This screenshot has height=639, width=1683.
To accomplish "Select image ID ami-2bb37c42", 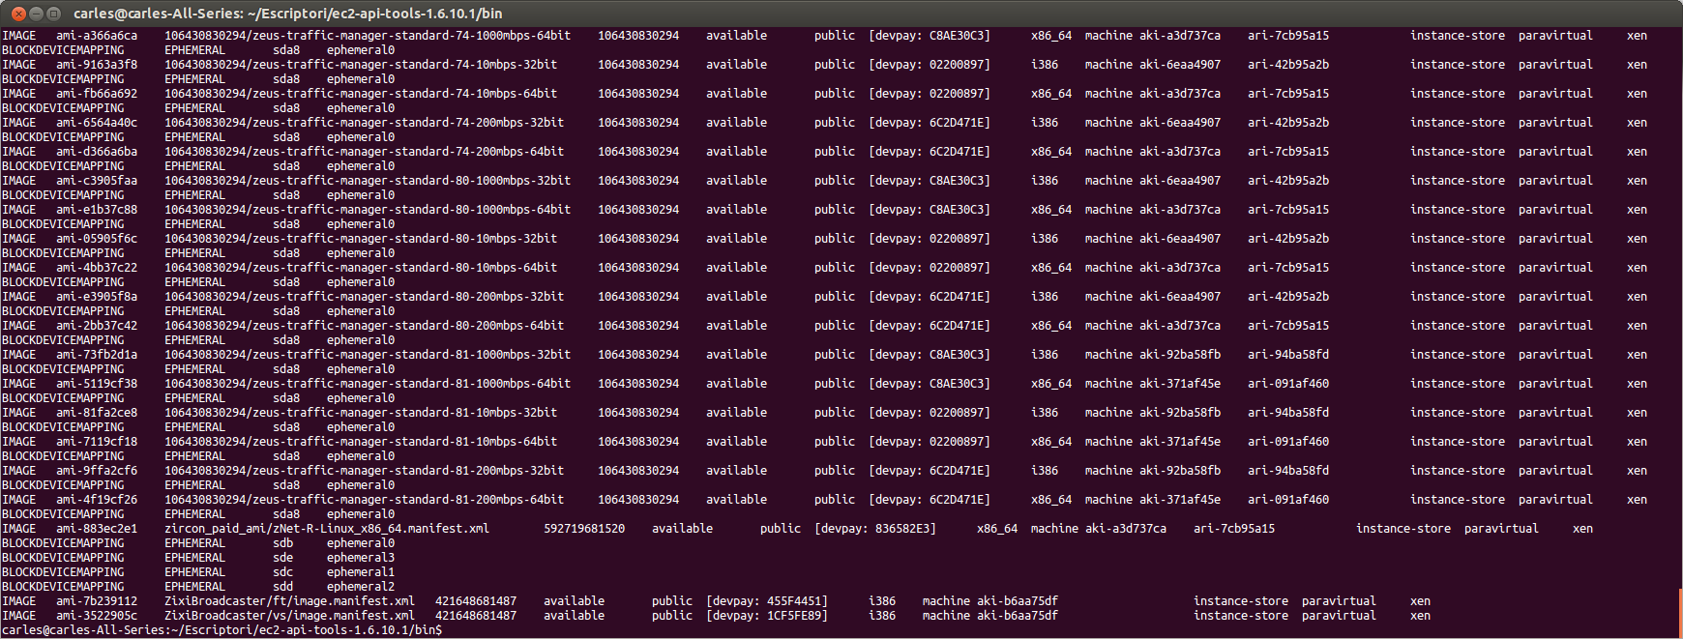I will click(x=97, y=326).
